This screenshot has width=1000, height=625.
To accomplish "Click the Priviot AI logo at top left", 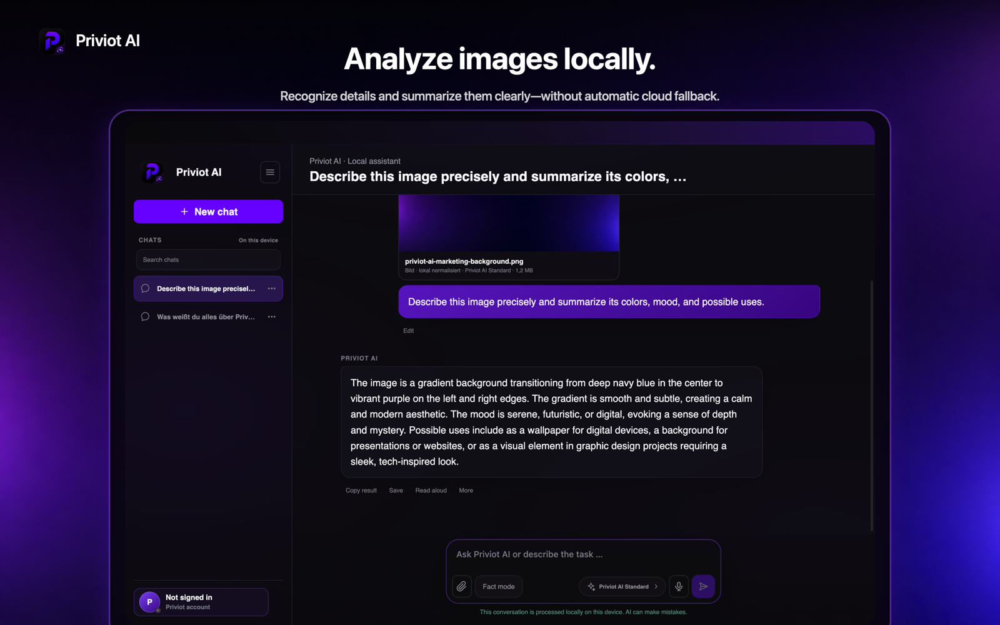I will [x=52, y=41].
